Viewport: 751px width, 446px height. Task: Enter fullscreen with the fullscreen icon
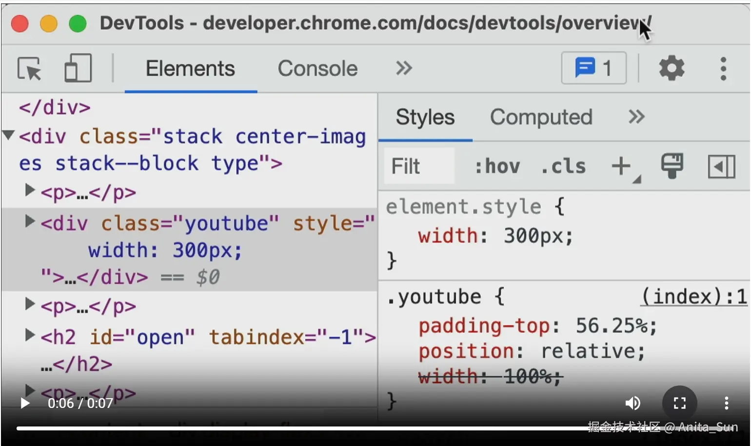pyautogui.click(x=679, y=403)
